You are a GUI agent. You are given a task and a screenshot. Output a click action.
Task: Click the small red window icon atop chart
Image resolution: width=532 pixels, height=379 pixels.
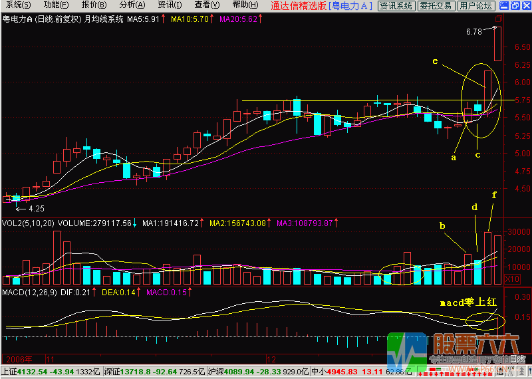click(499, 20)
